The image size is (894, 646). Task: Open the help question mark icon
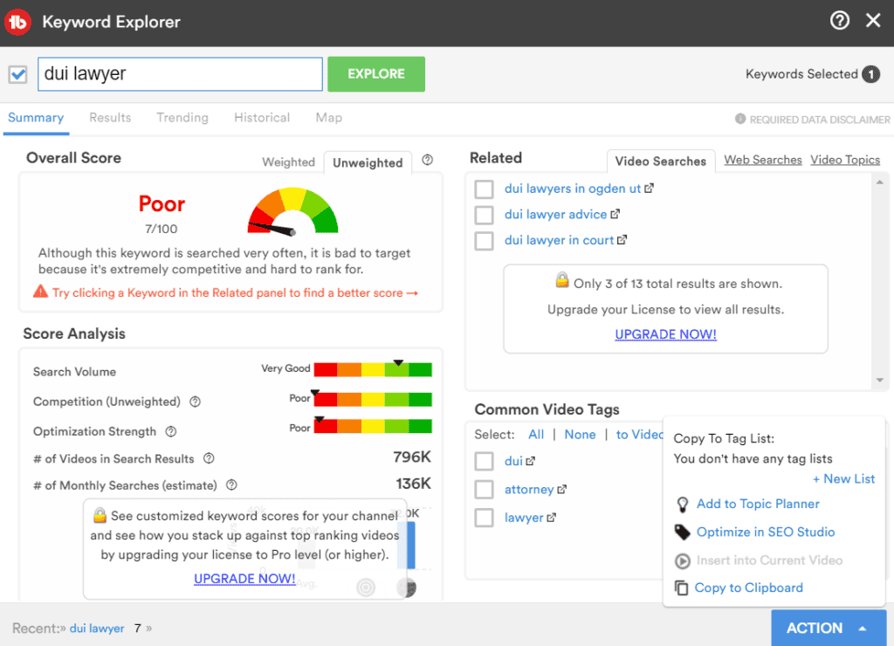click(839, 21)
